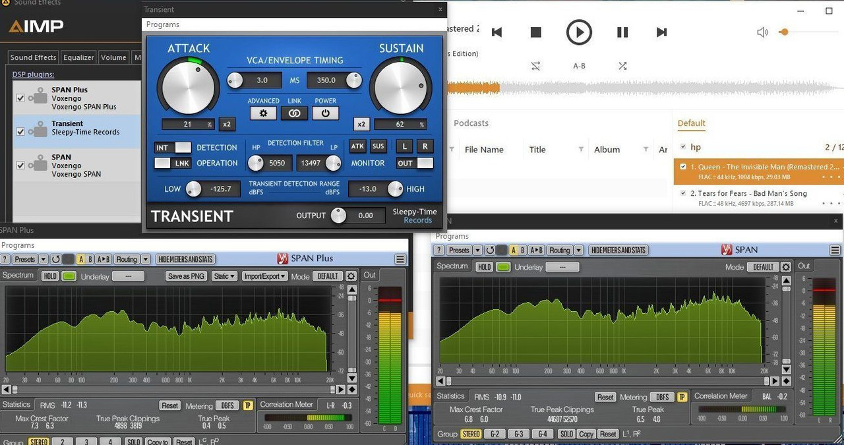Screen dimensions: 844x445
Task: Skip to the next track
Action: [x=662, y=32]
